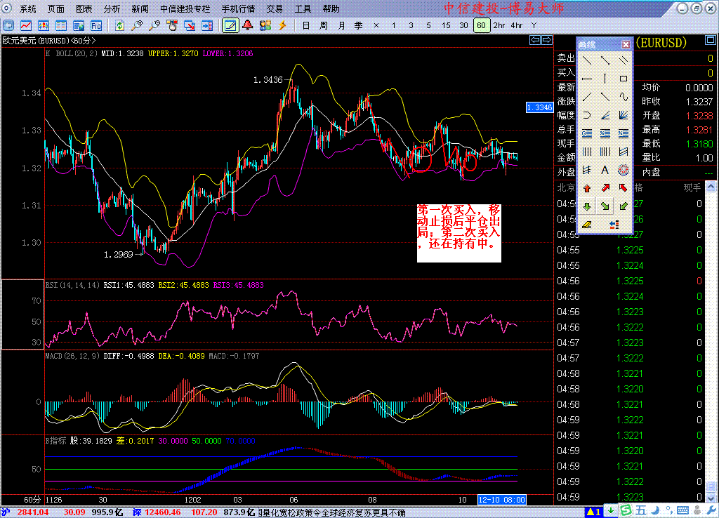Click the RSI(14,14,14) indicator label
719x518 pixels.
72,285
